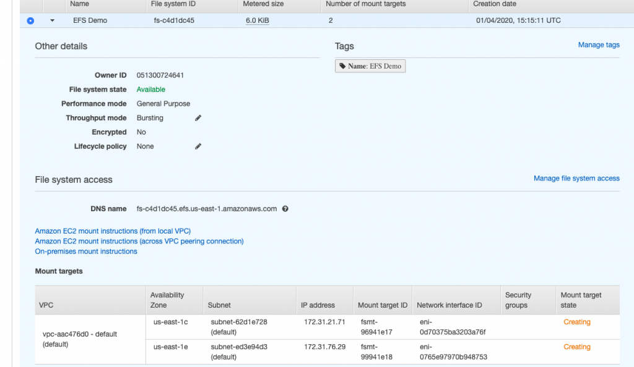Open EC2 mount instructions from local VPC
The image size is (634, 367).
click(x=113, y=231)
